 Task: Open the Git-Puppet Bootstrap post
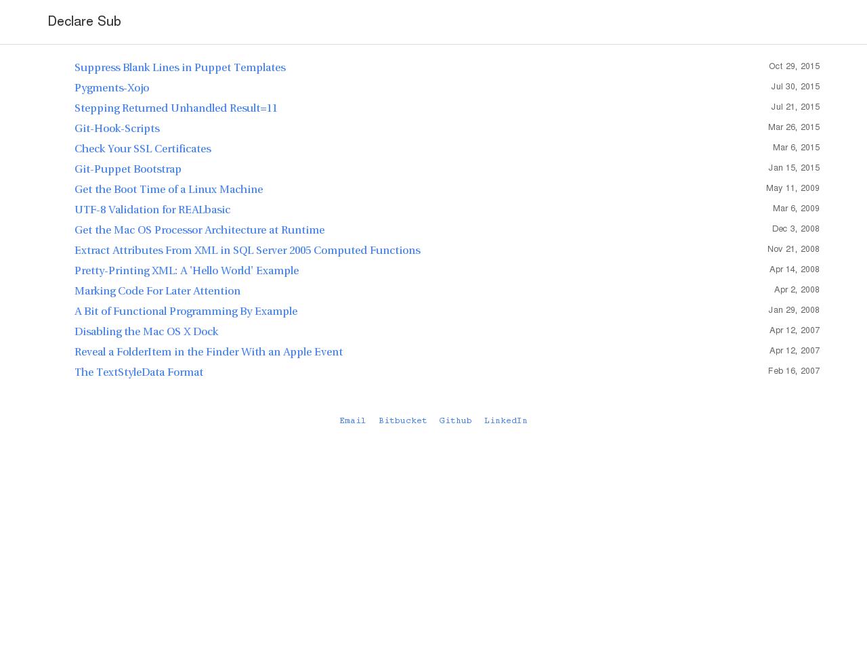tap(128, 169)
